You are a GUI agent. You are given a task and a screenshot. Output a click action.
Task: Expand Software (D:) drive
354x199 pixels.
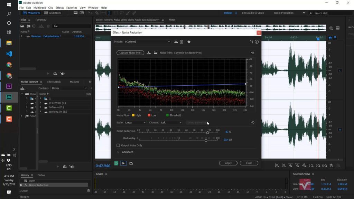41,107
